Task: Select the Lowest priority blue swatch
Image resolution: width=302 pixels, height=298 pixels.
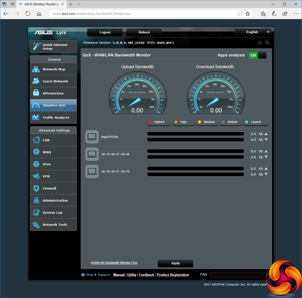Action: tap(247, 122)
